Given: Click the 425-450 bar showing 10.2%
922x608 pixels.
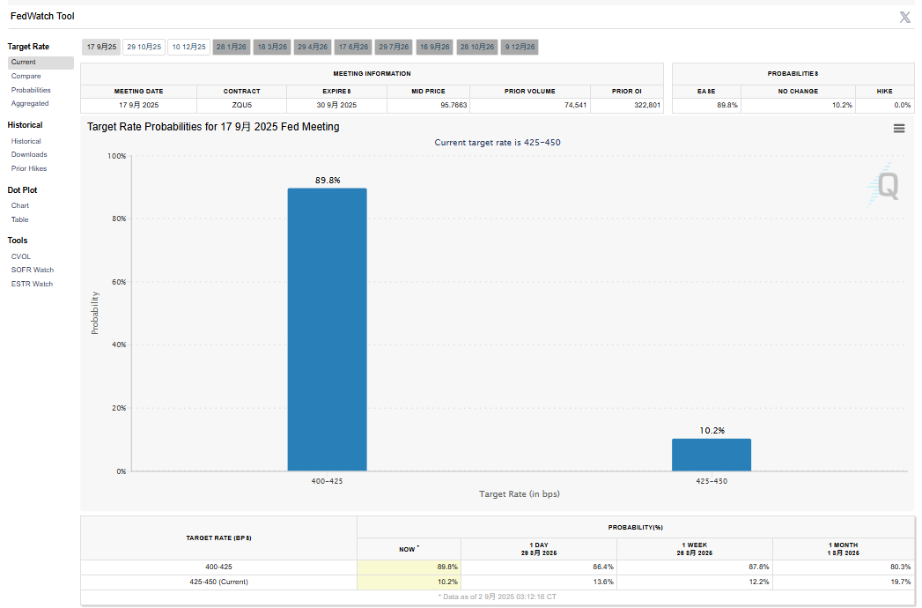Looking at the screenshot, I should tap(712, 455).
